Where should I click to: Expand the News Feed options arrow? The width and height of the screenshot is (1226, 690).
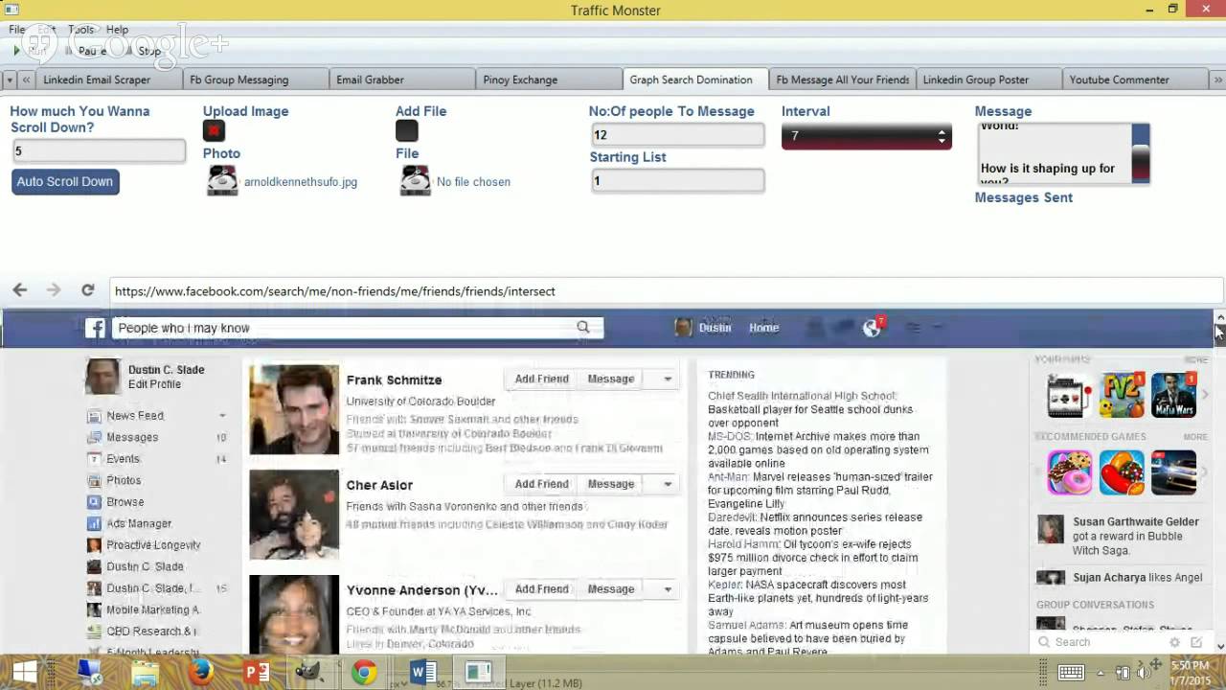tap(222, 416)
